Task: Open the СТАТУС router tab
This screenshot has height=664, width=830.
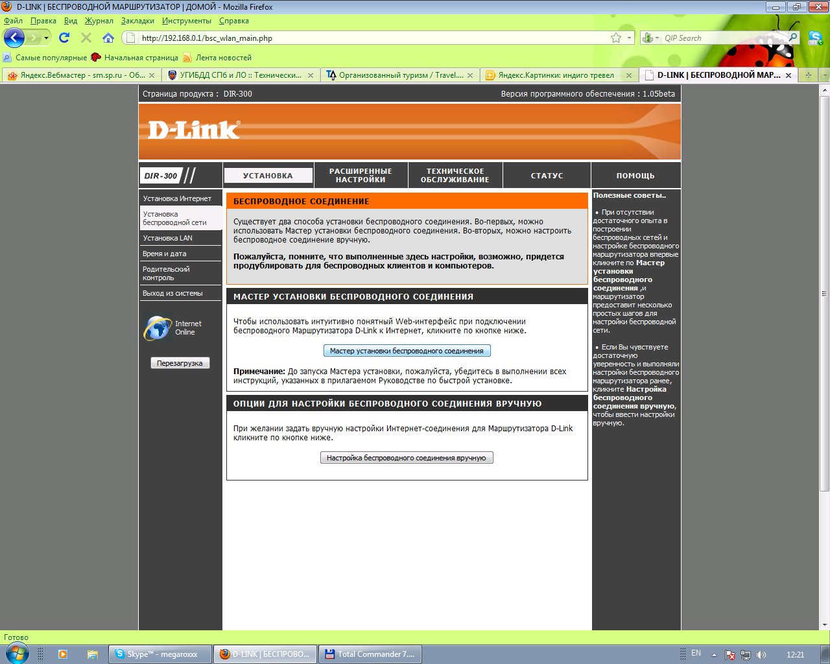Action: (x=547, y=176)
